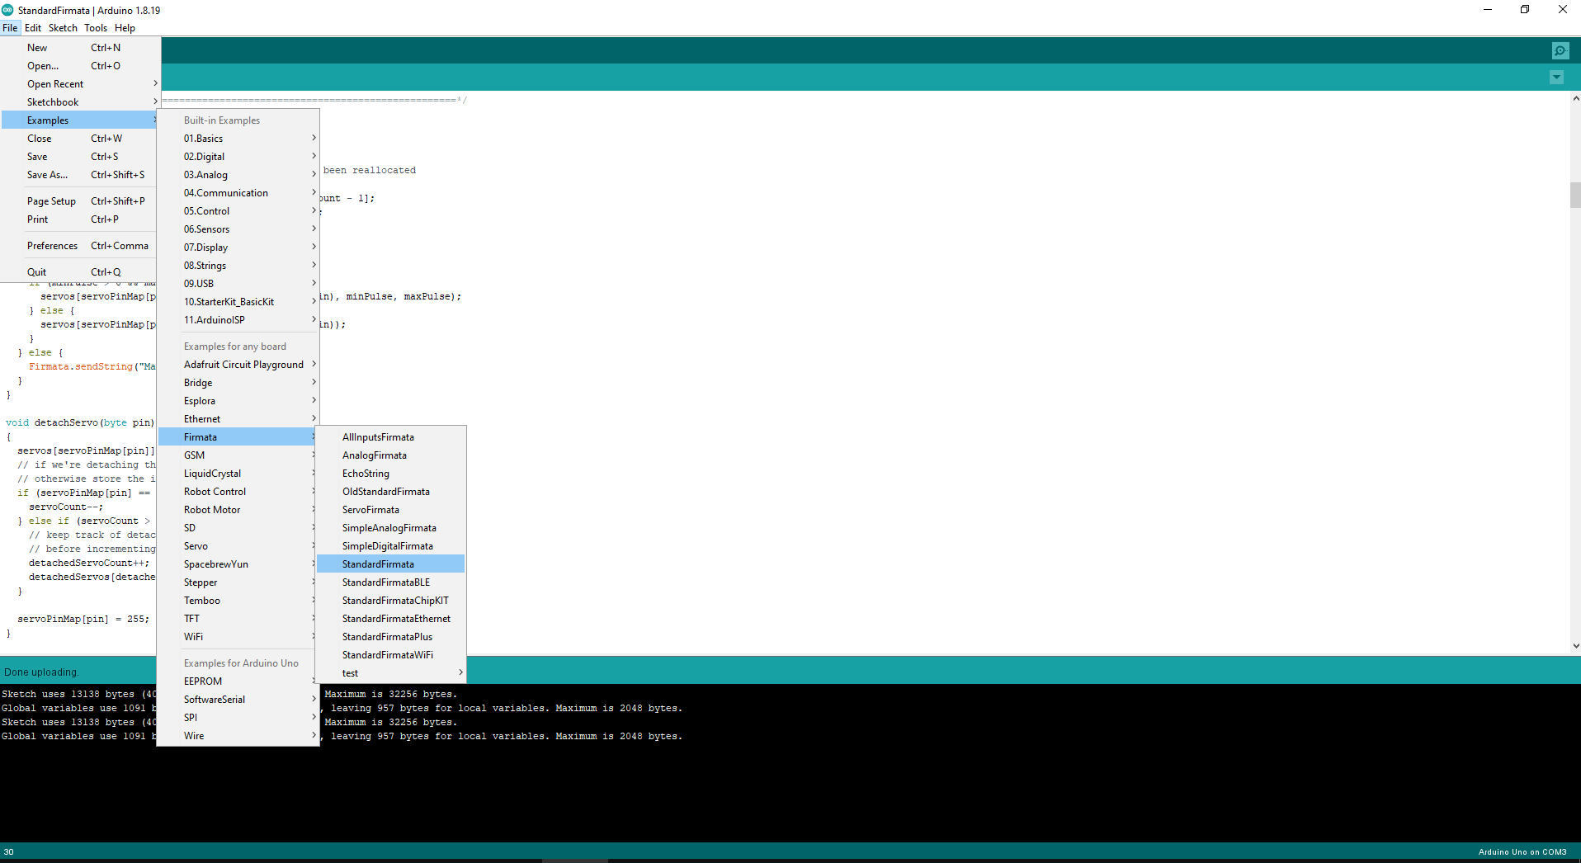Open the Sketch menu
This screenshot has width=1581, height=863.
pos(63,28)
